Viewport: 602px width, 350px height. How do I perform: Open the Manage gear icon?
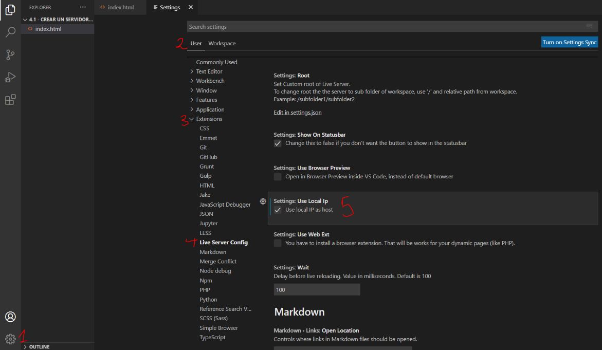(x=10, y=339)
